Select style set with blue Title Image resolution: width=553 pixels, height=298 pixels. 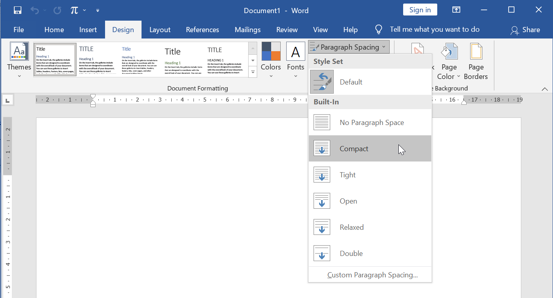pos(141,60)
